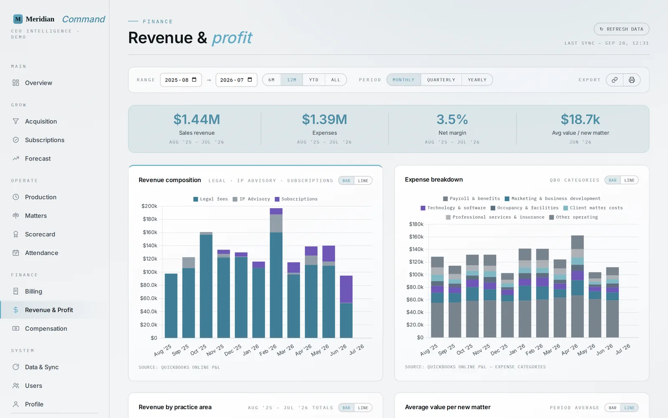Click the Data & Sync refresh icon
The height and width of the screenshot is (418, 668).
tap(16, 367)
